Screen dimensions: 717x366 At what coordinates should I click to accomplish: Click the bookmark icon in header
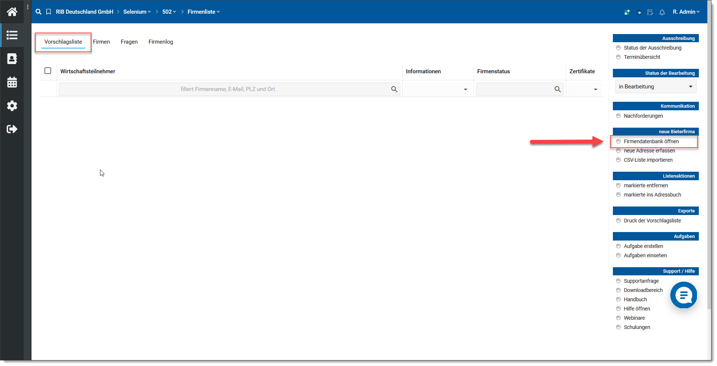pyautogui.click(x=49, y=12)
